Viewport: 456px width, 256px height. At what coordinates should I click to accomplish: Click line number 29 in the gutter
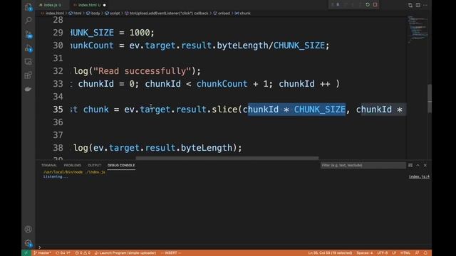click(x=58, y=33)
